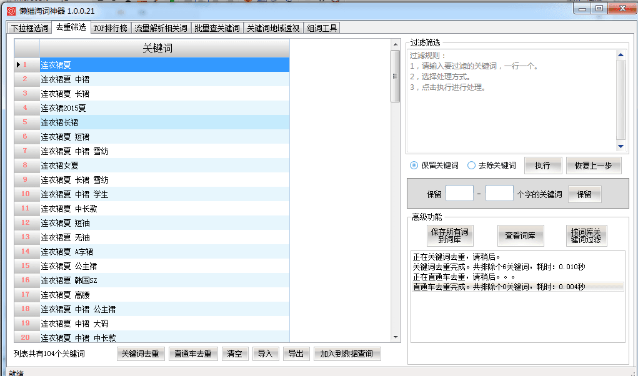Screen dimensions: 638x376
Task: Open the TOP排行榜 tab
Action: tap(110, 28)
